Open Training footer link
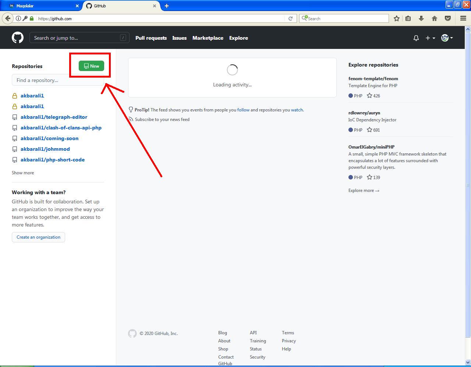 258,341
